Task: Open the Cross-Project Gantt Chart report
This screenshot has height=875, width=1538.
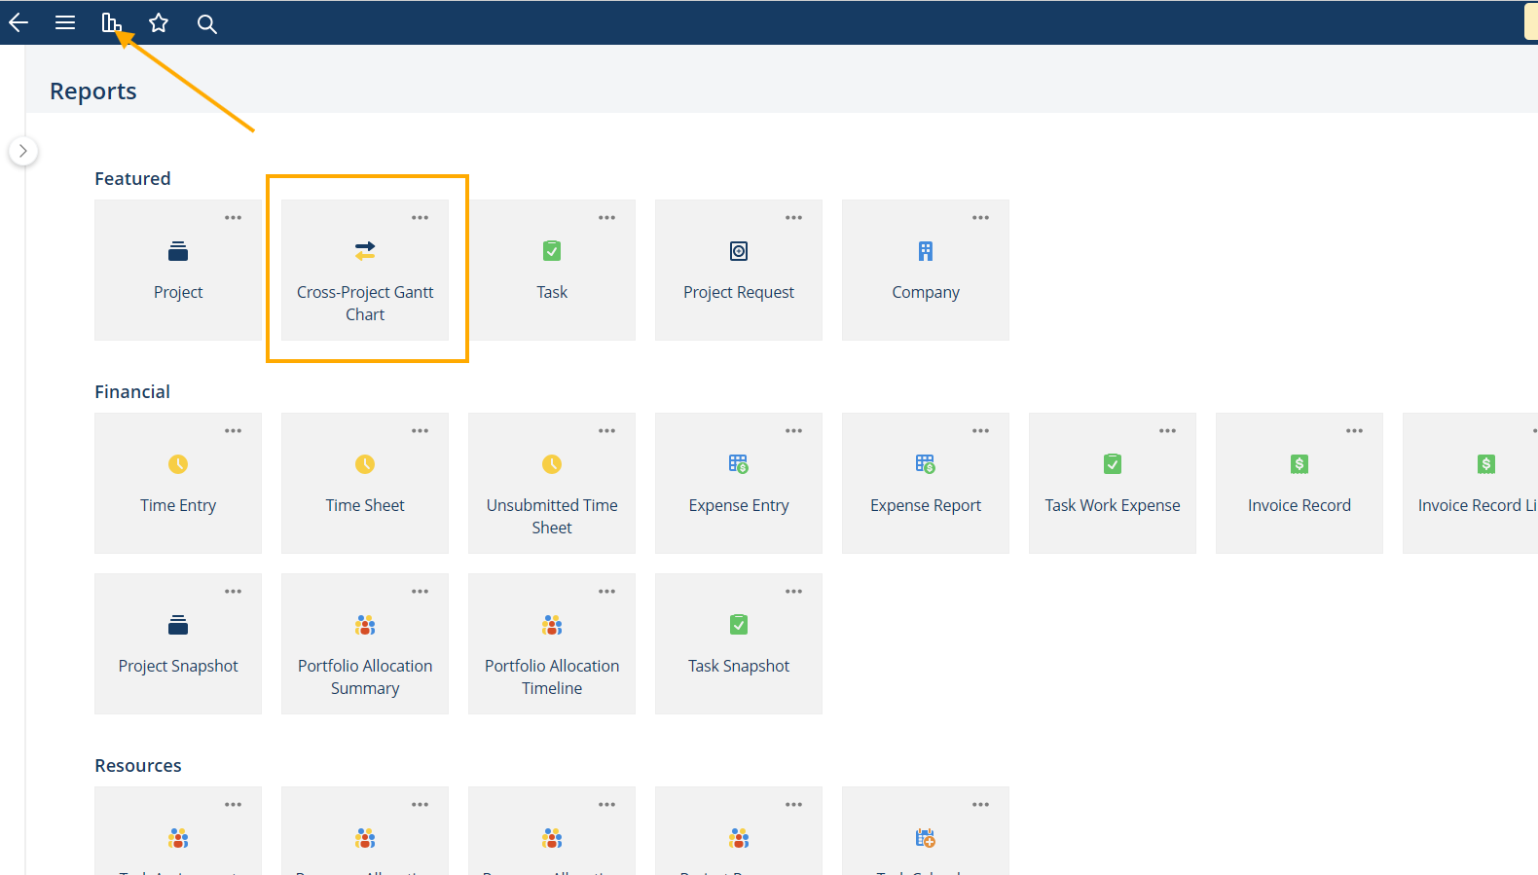Action: pyautogui.click(x=365, y=270)
